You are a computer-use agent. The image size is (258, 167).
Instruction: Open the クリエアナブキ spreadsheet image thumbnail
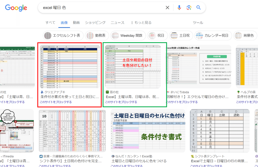pos(70,67)
